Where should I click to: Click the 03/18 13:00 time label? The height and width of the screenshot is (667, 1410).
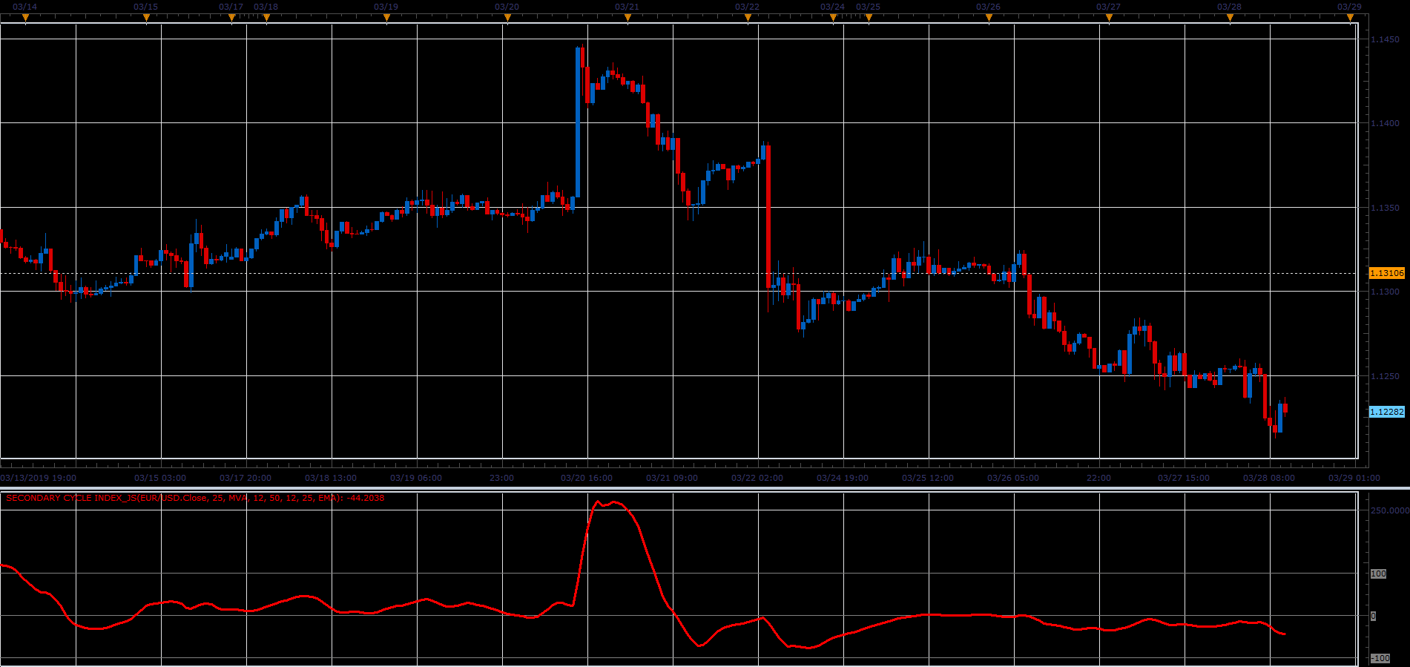pyautogui.click(x=331, y=478)
